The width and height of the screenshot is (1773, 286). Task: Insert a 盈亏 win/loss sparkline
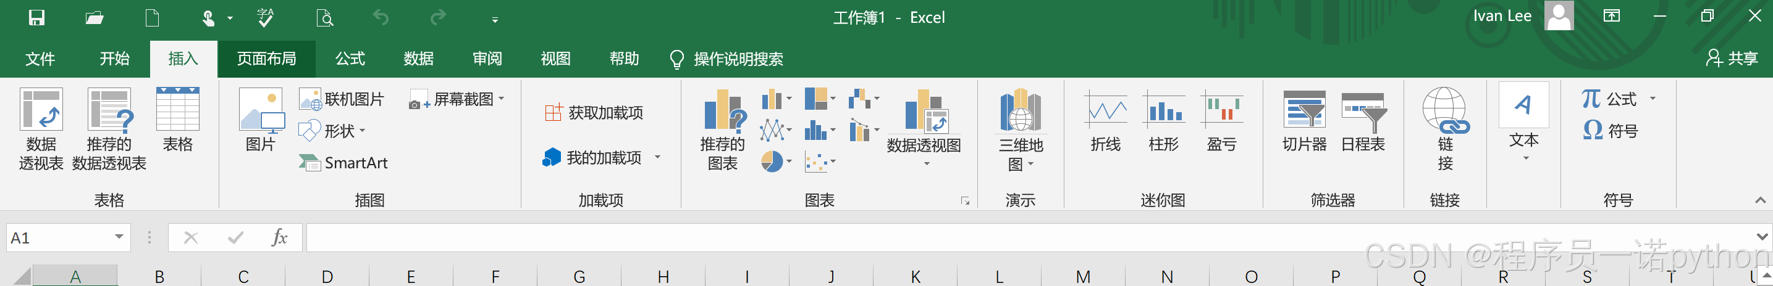point(1222,121)
